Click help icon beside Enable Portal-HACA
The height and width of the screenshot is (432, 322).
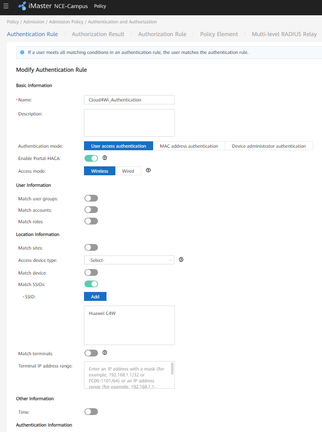click(x=105, y=158)
